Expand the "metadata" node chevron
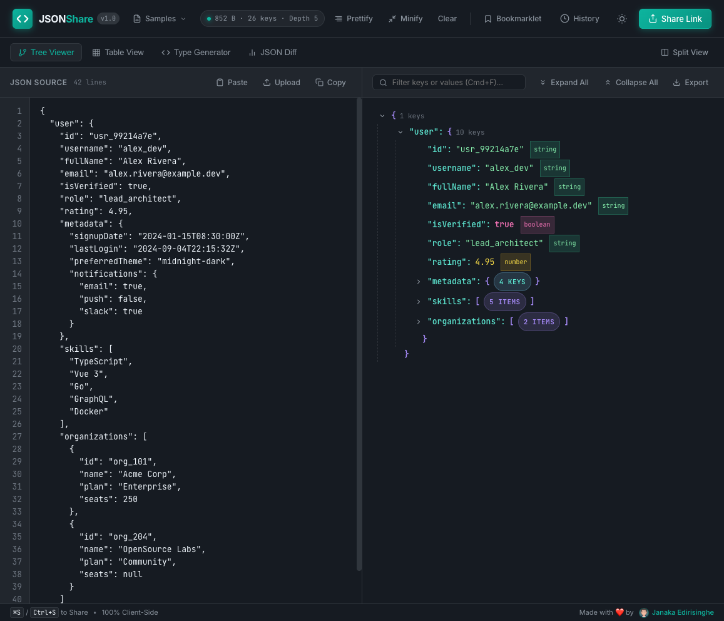Viewport: 724px width, 621px height. [x=419, y=282]
